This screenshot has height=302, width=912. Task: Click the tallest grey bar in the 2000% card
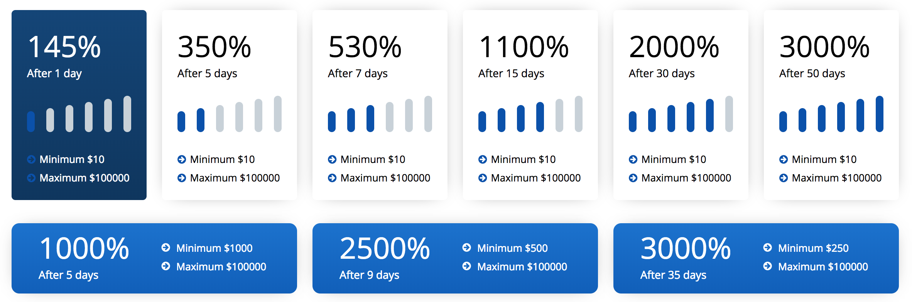pos(729,114)
